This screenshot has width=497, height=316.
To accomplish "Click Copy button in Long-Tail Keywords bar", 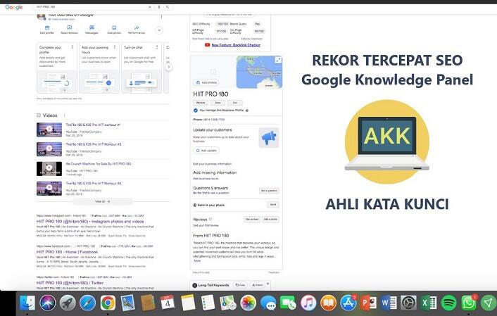I will 240,285.
